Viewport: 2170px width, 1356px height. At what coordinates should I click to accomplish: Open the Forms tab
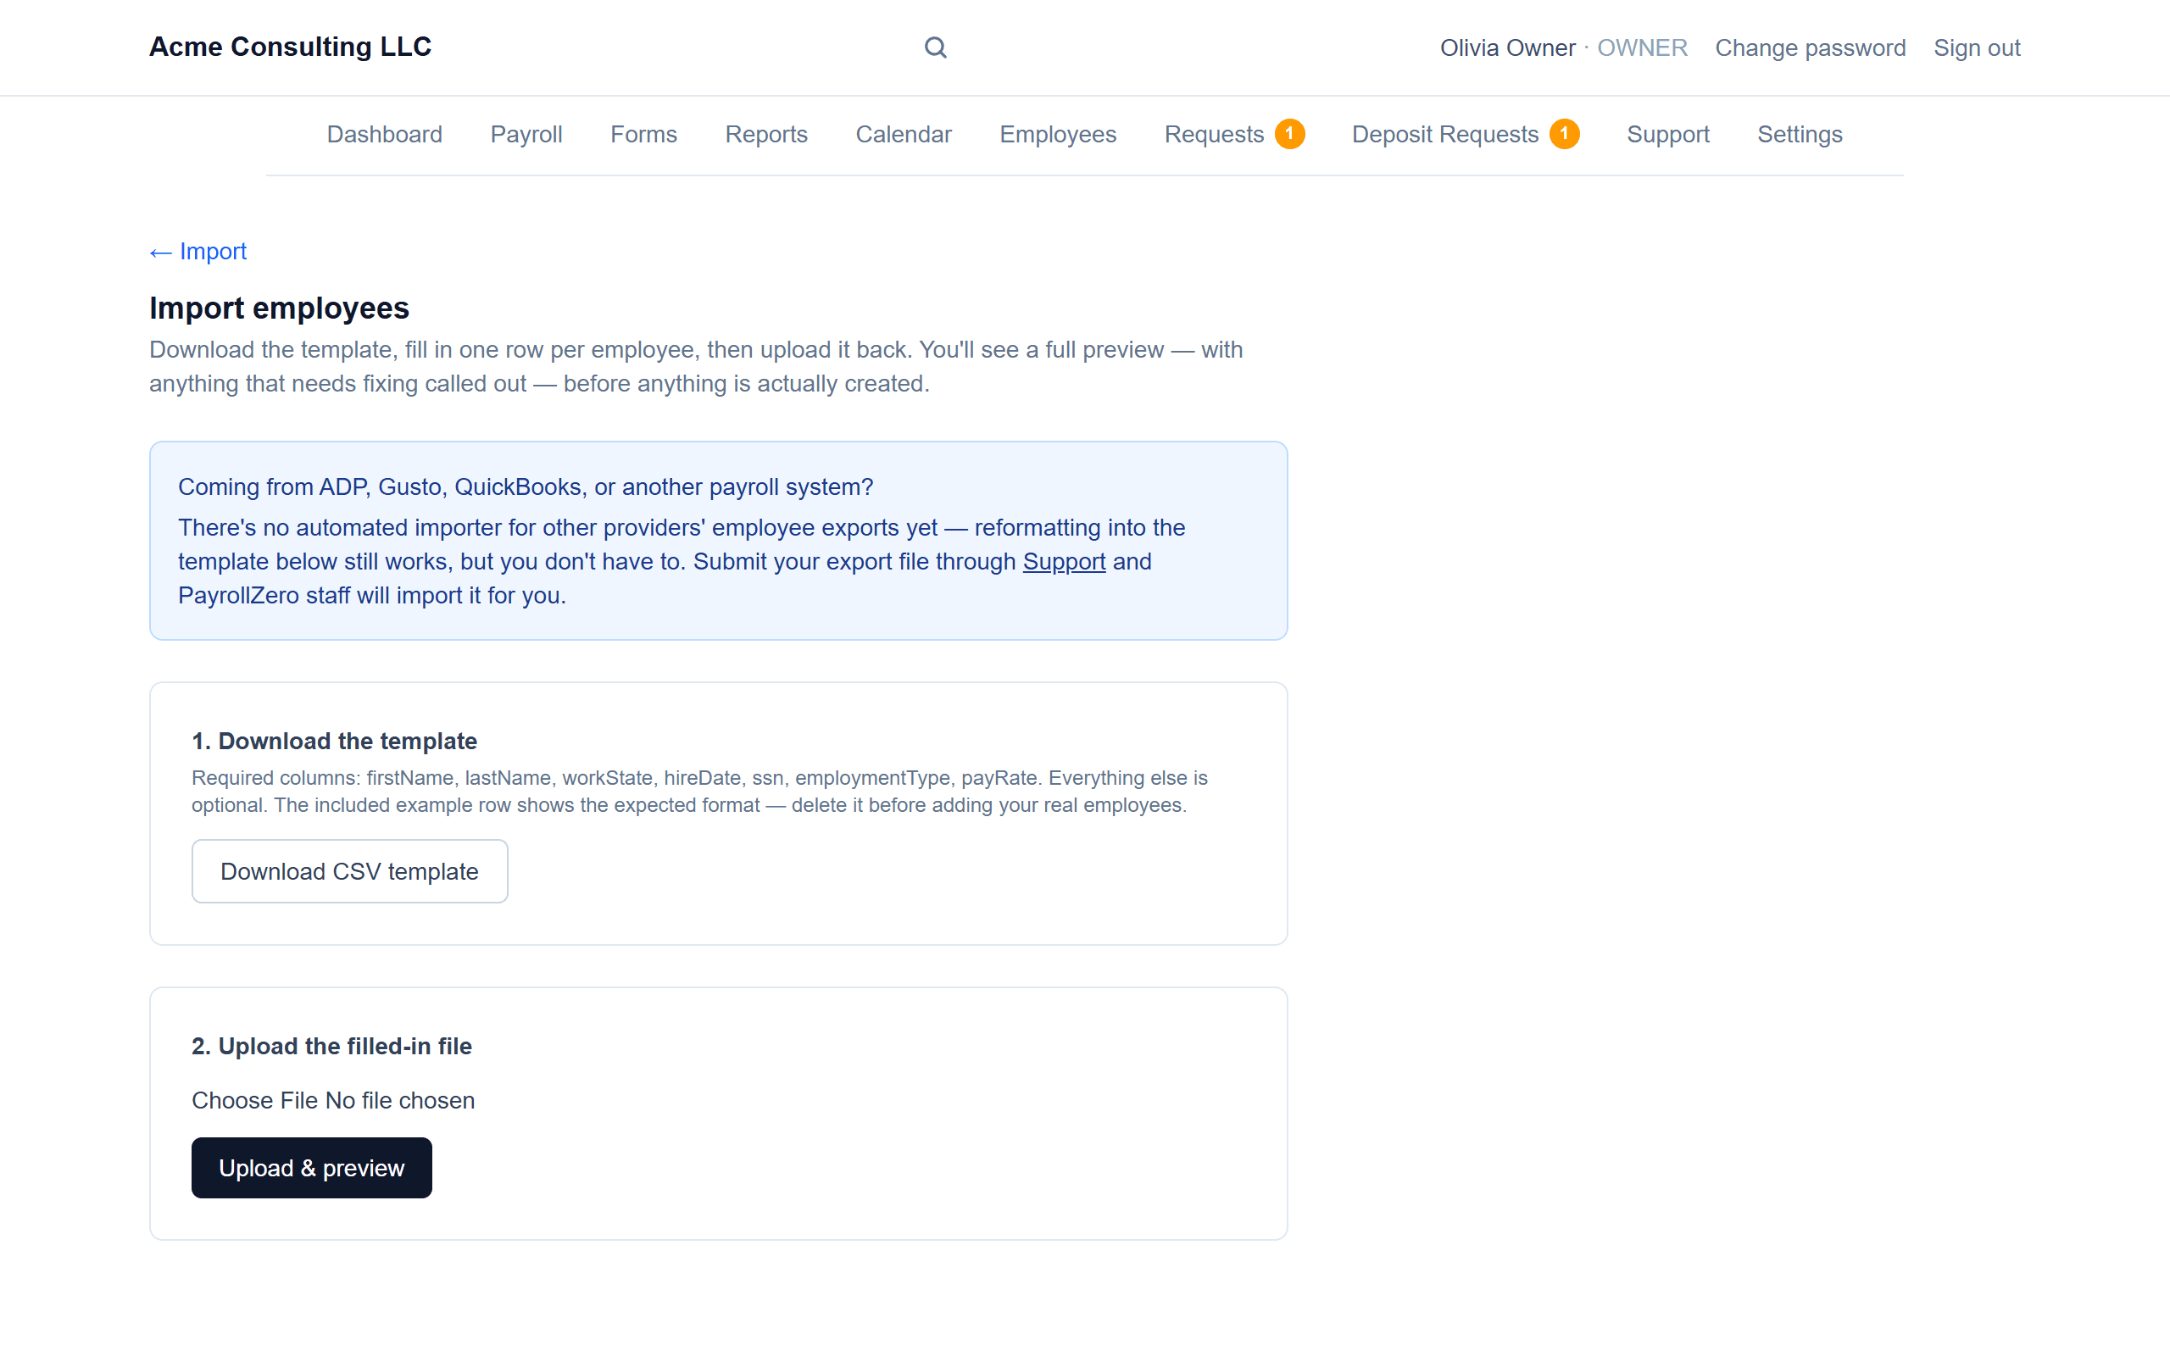(643, 135)
